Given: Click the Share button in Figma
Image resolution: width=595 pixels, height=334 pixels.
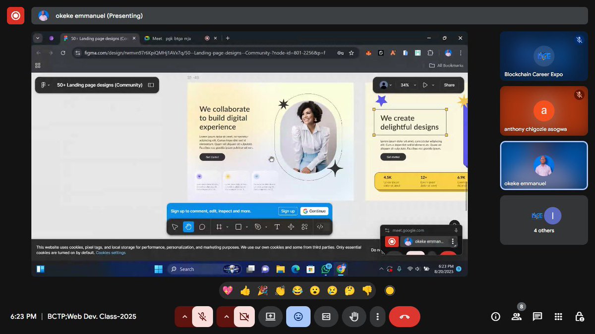Looking at the screenshot, I should click(x=449, y=85).
